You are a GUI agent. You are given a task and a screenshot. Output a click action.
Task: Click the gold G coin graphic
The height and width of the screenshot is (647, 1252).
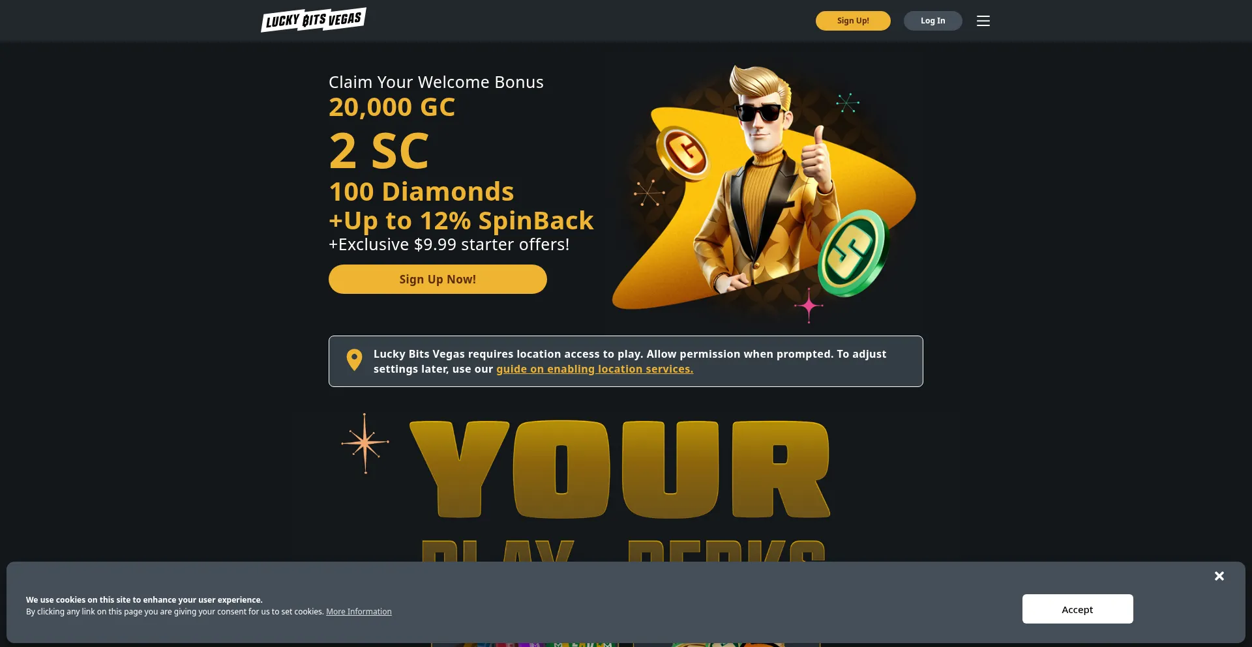(683, 154)
